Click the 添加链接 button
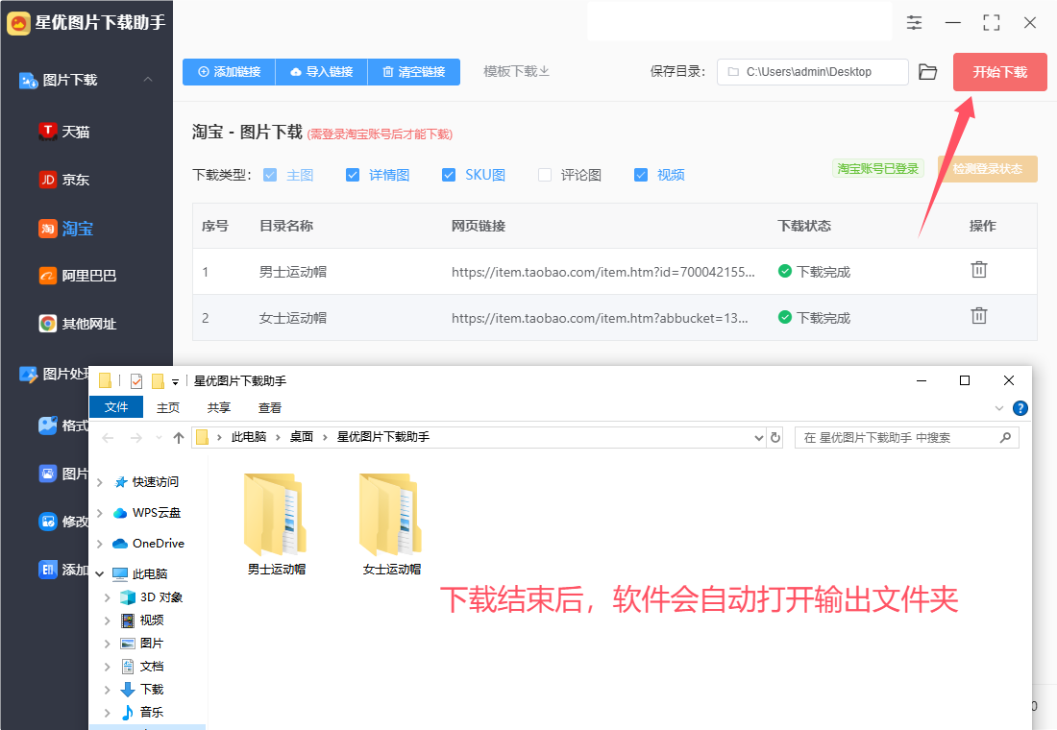The height and width of the screenshot is (730, 1057). click(230, 72)
